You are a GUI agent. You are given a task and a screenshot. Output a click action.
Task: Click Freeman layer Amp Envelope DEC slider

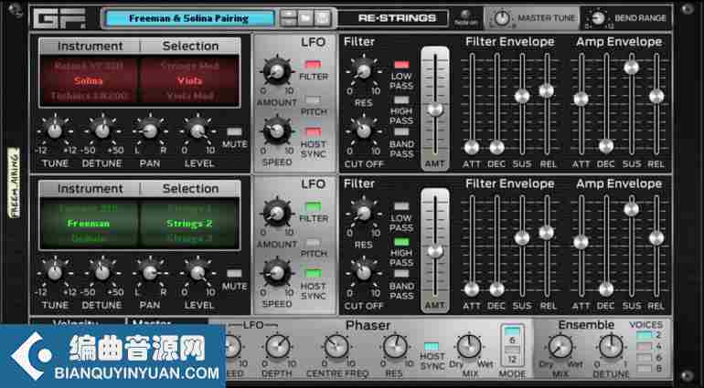pos(606,289)
